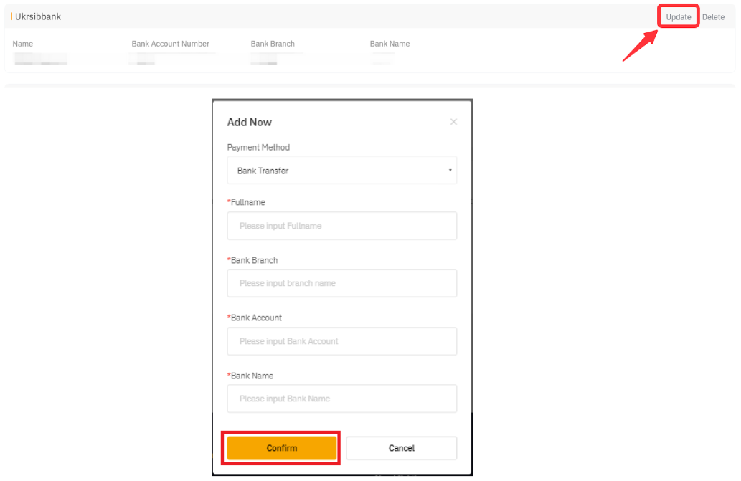Screen dimensions: 741x481
Task: Click the Add Now dialog title
Action: pos(250,122)
